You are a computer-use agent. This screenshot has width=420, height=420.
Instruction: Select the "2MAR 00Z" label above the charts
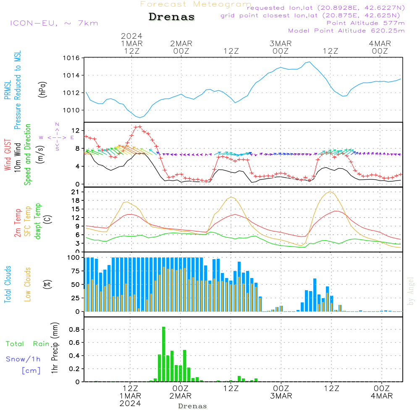[x=181, y=47]
